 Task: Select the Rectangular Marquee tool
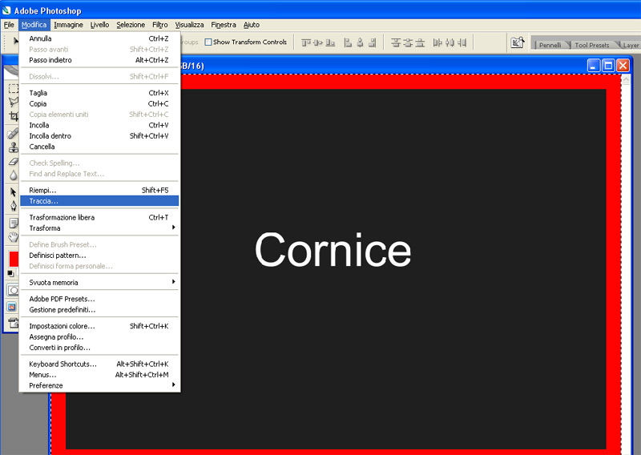pyautogui.click(x=14, y=88)
